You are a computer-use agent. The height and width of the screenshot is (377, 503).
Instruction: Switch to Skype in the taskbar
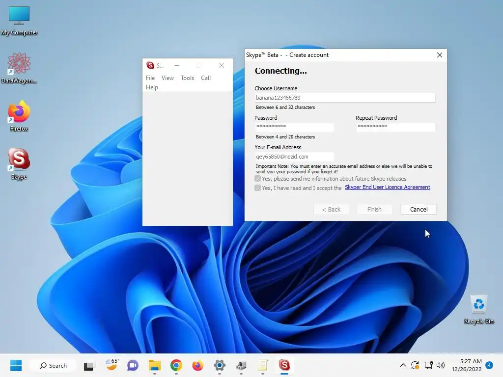284,365
